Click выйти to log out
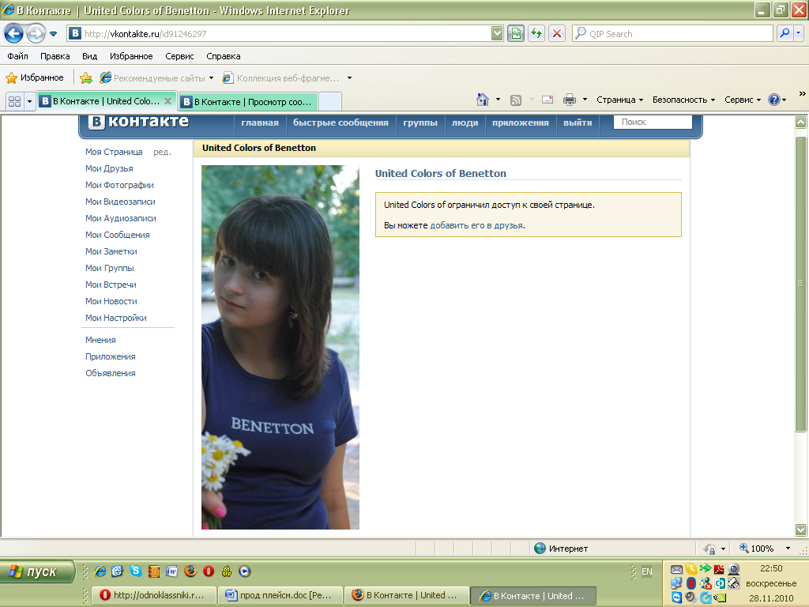Image resolution: width=809 pixels, height=607 pixels. point(578,123)
